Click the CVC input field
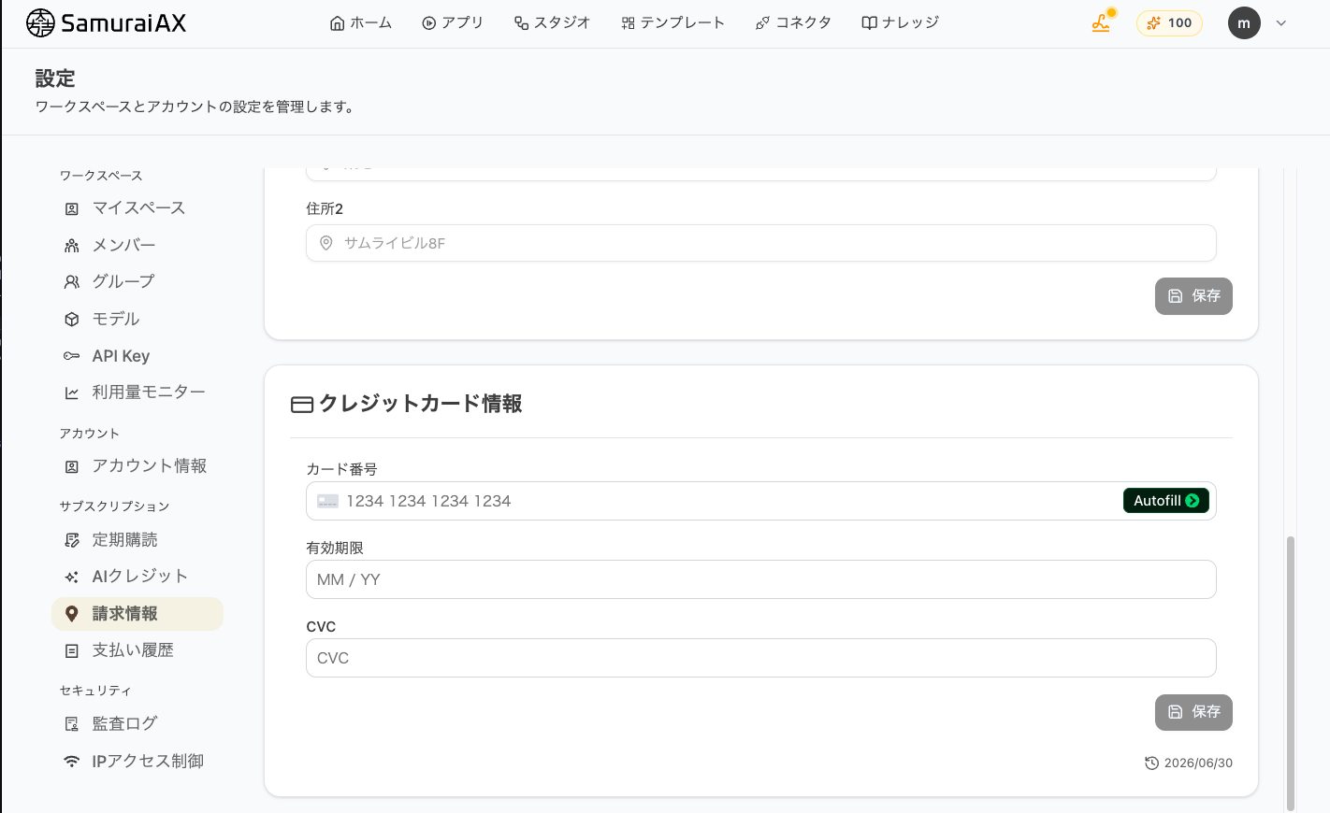Image resolution: width=1330 pixels, height=813 pixels. click(x=760, y=658)
